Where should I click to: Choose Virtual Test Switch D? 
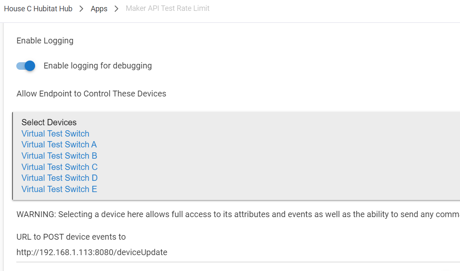coord(59,178)
